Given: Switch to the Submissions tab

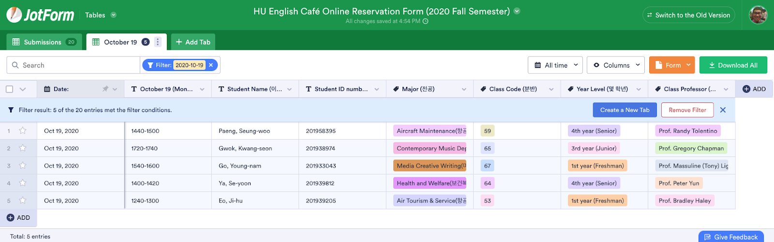Looking at the screenshot, I should [x=44, y=42].
